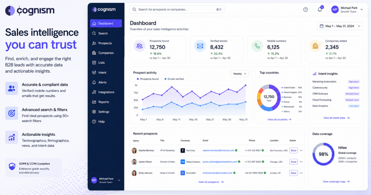Click Medium intent tag for CRM Software
This screenshot has height=195, width=371.
tap(352, 94)
